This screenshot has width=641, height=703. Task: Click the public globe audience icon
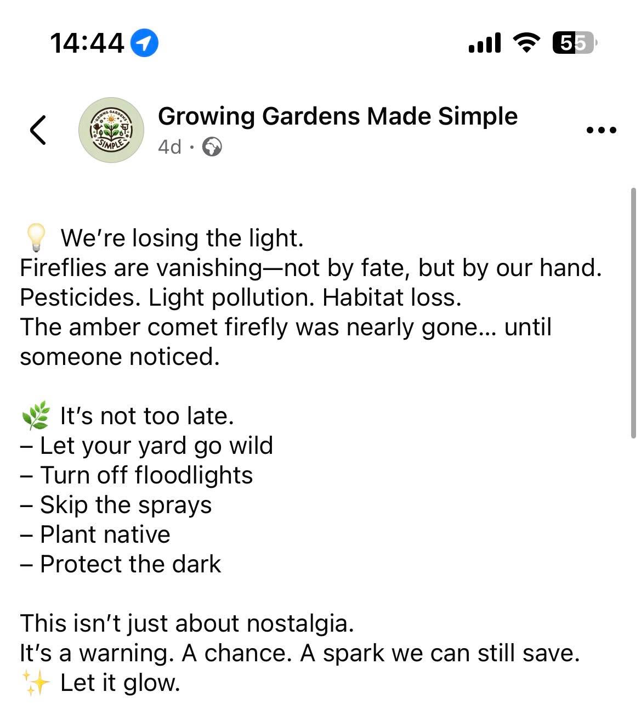212,147
